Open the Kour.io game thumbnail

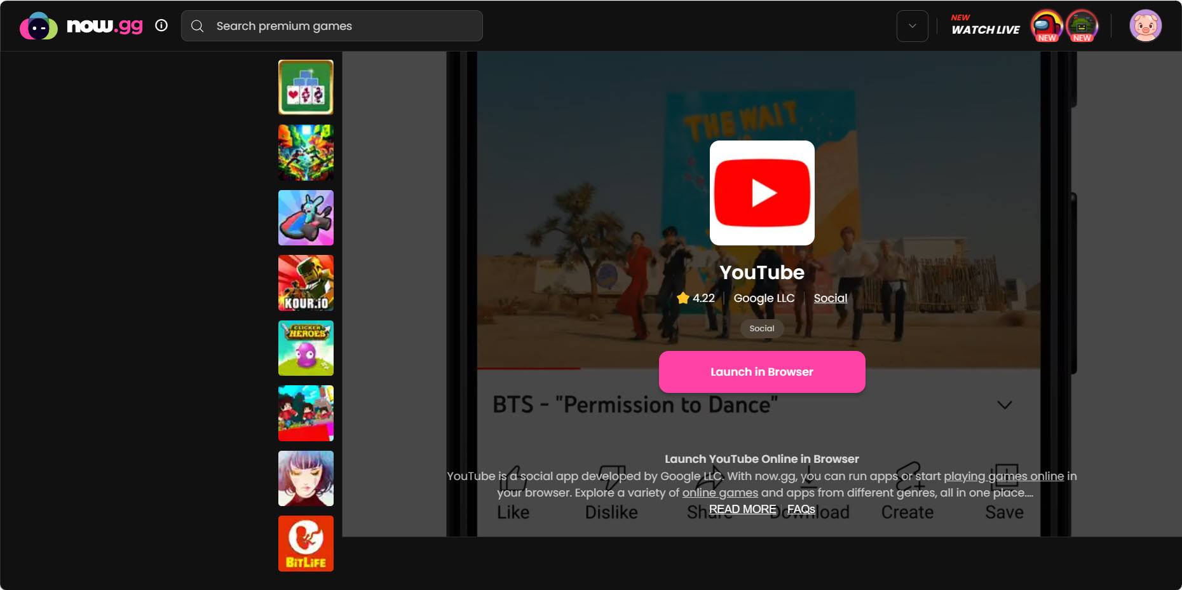(x=306, y=283)
